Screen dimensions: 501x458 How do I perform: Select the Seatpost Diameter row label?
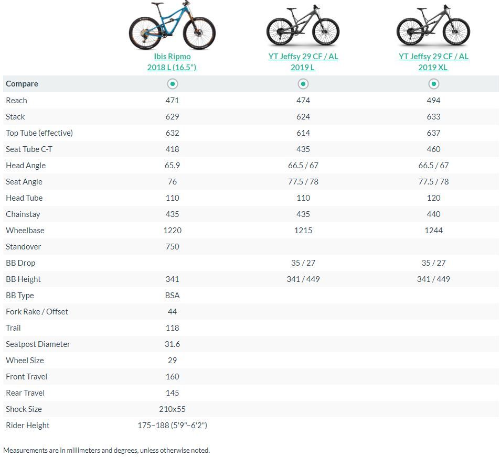(38, 344)
